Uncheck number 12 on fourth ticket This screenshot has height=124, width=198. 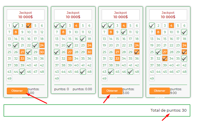tap(184, 32)
